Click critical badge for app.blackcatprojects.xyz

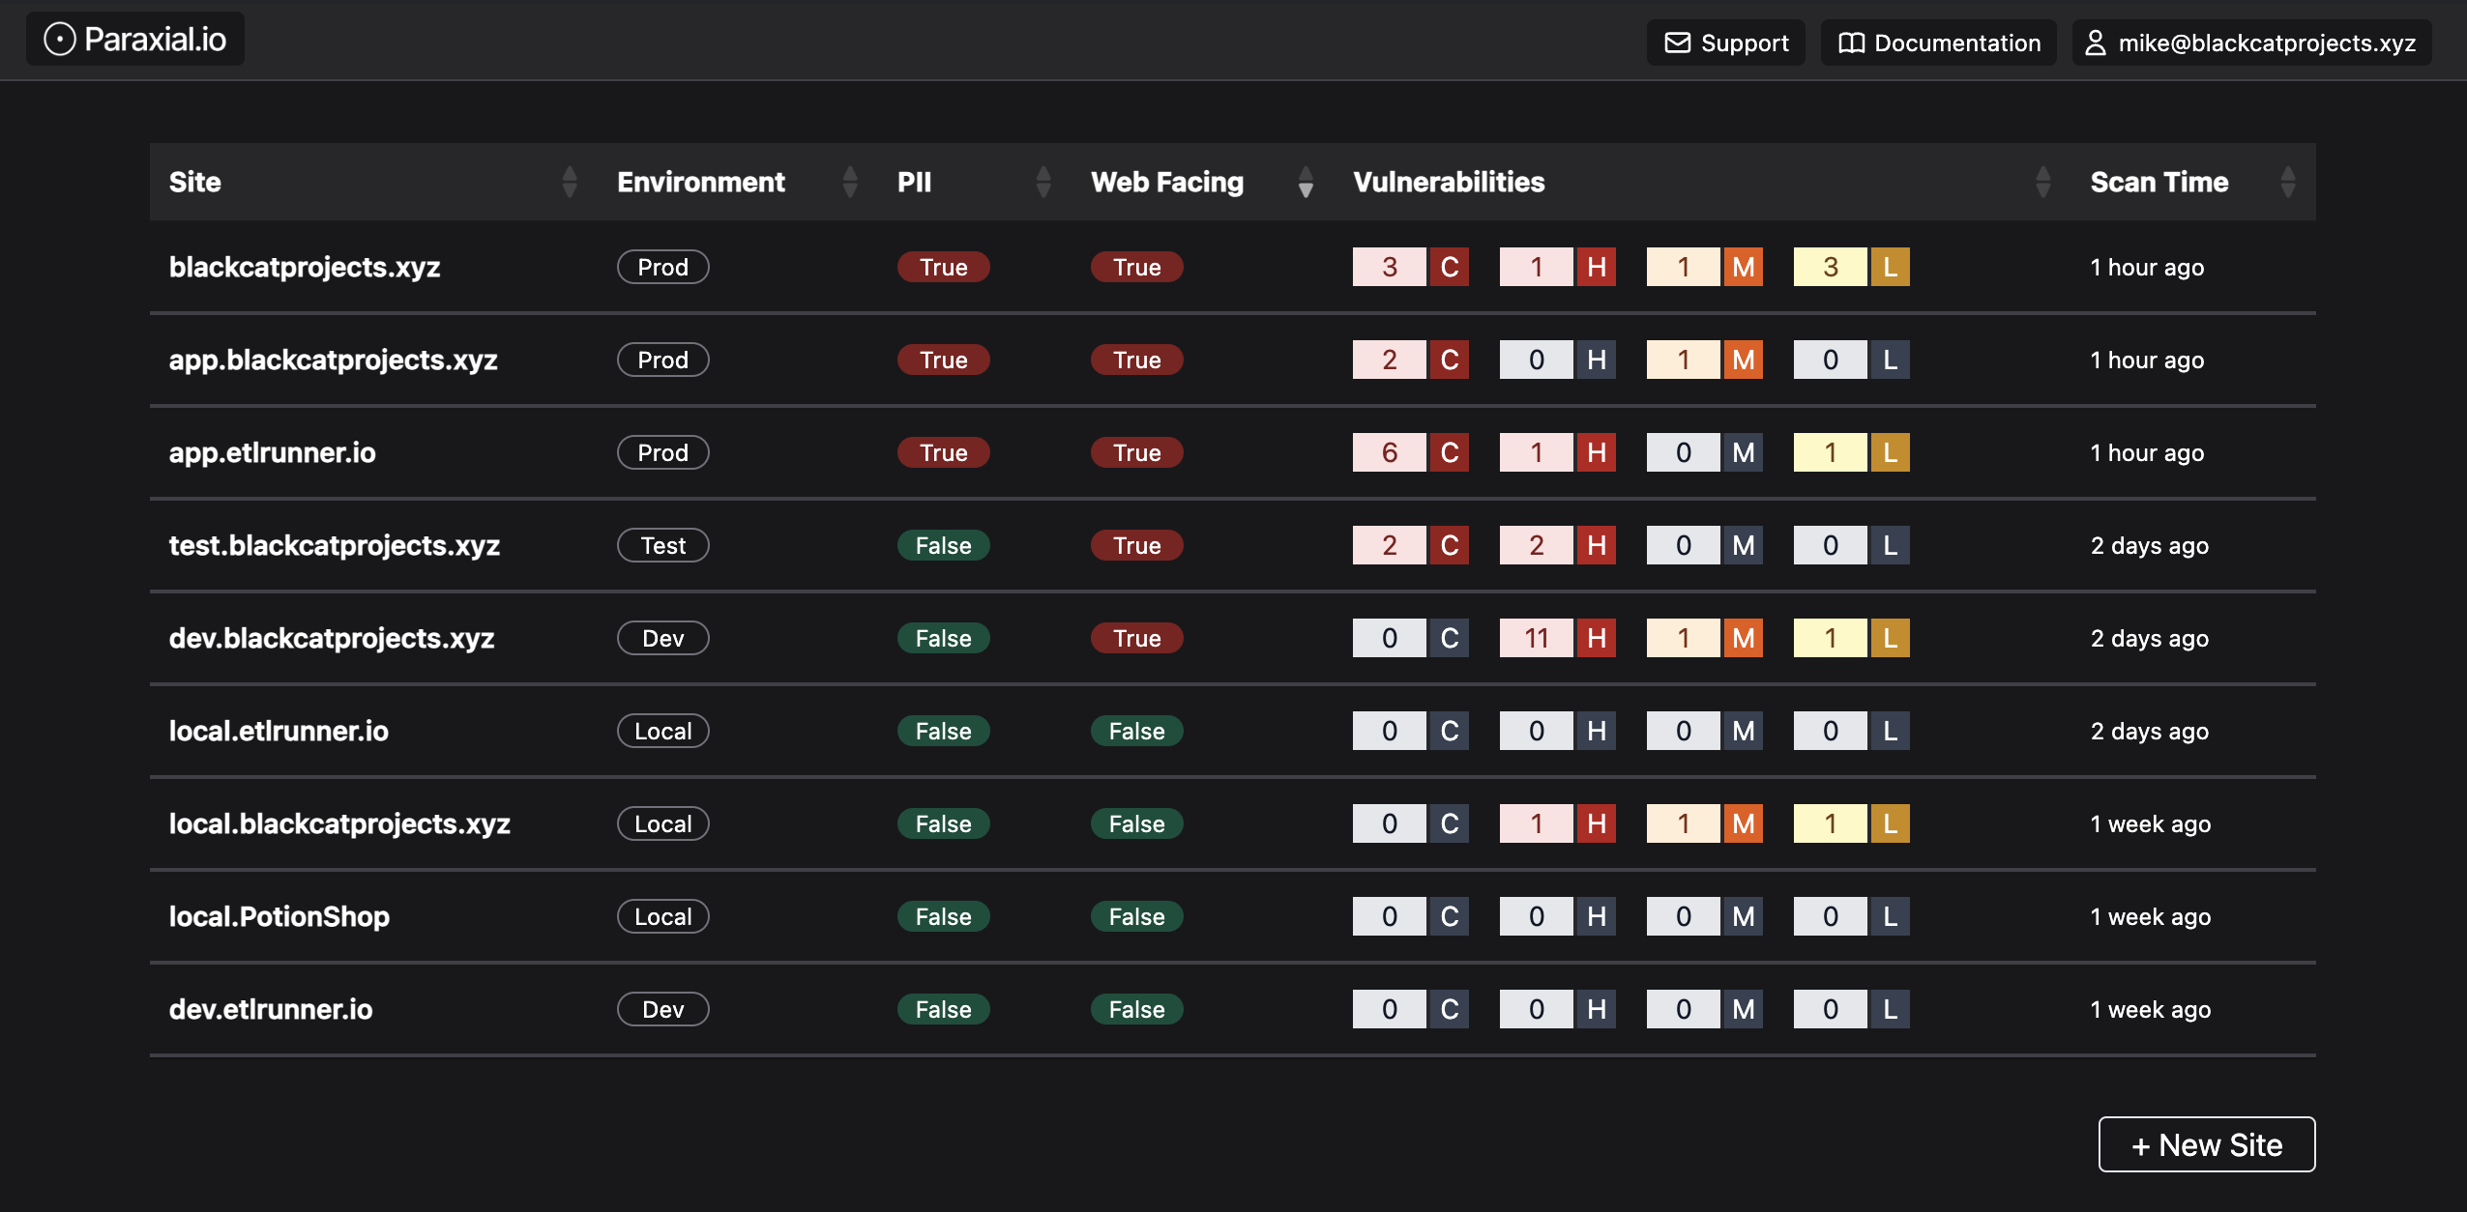1411,360
